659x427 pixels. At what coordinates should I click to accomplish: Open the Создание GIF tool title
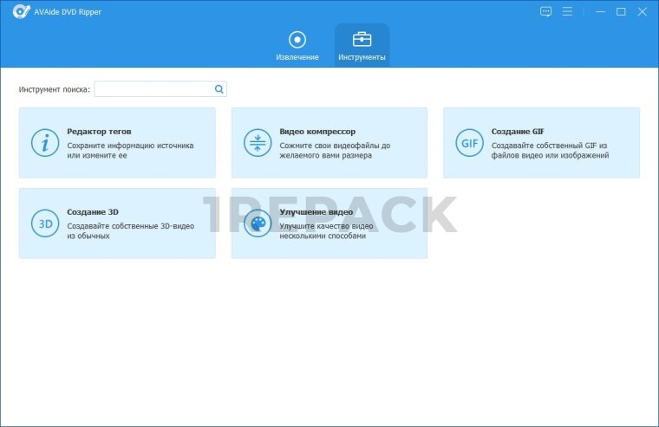pos(518,132)
